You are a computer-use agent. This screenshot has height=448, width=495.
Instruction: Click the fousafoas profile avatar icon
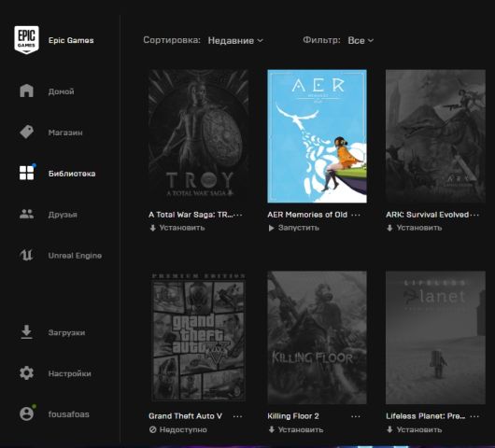click(x=26, y=413)
